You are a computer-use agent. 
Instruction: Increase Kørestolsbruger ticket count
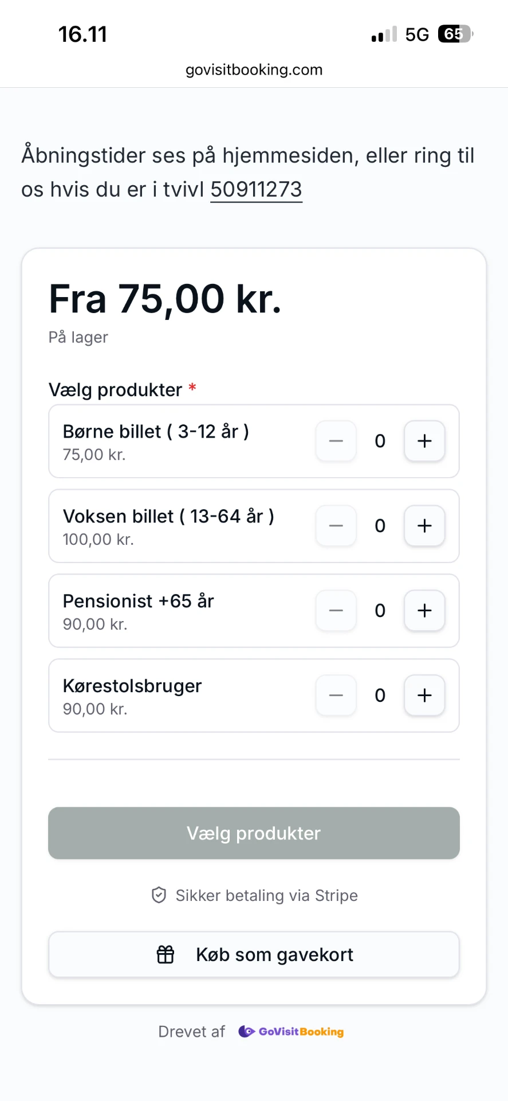424,696
